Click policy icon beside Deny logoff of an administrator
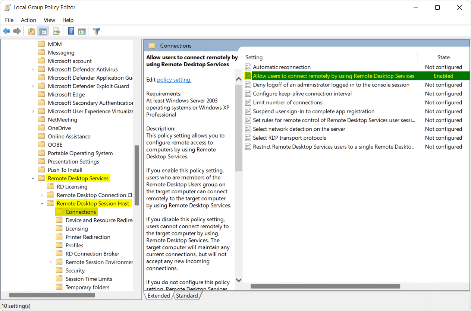This screenshot has height=311, width=471. 248,85
